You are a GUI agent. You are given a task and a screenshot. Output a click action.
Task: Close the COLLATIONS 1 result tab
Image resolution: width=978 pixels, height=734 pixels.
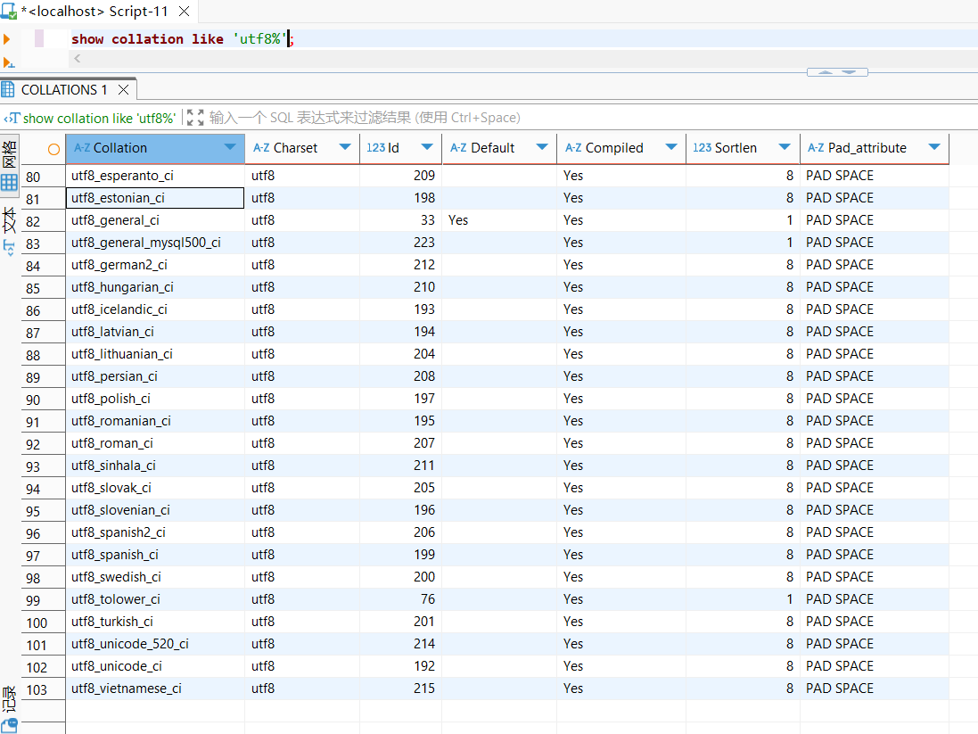124,90
